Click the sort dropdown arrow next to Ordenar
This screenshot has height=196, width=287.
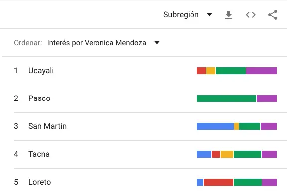click(157, 43)
